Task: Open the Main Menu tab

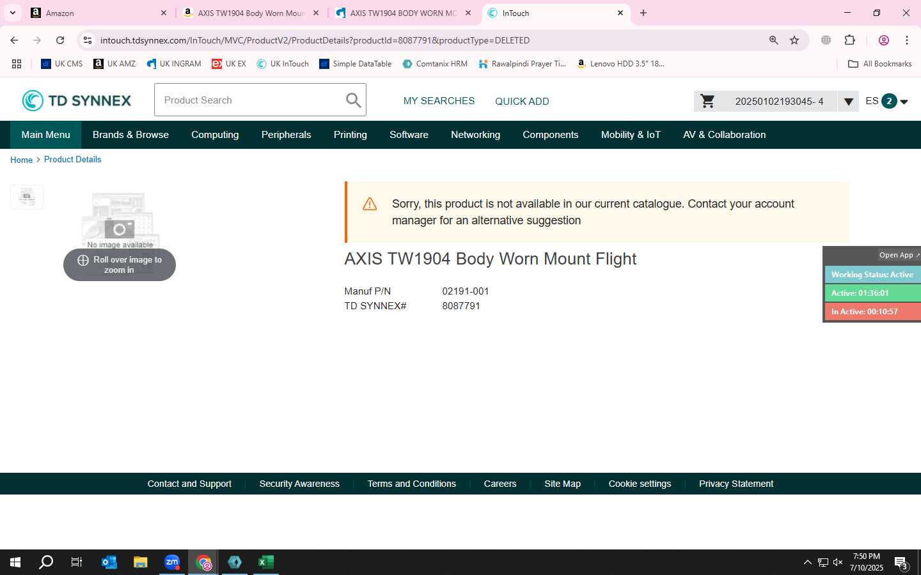Action: [45, 135]
